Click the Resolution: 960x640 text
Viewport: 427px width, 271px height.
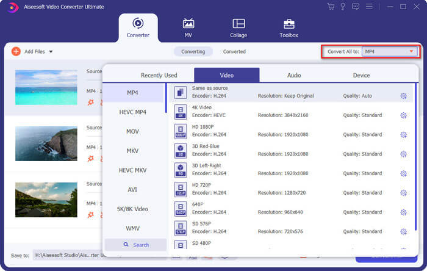click(x=280, y=212)
